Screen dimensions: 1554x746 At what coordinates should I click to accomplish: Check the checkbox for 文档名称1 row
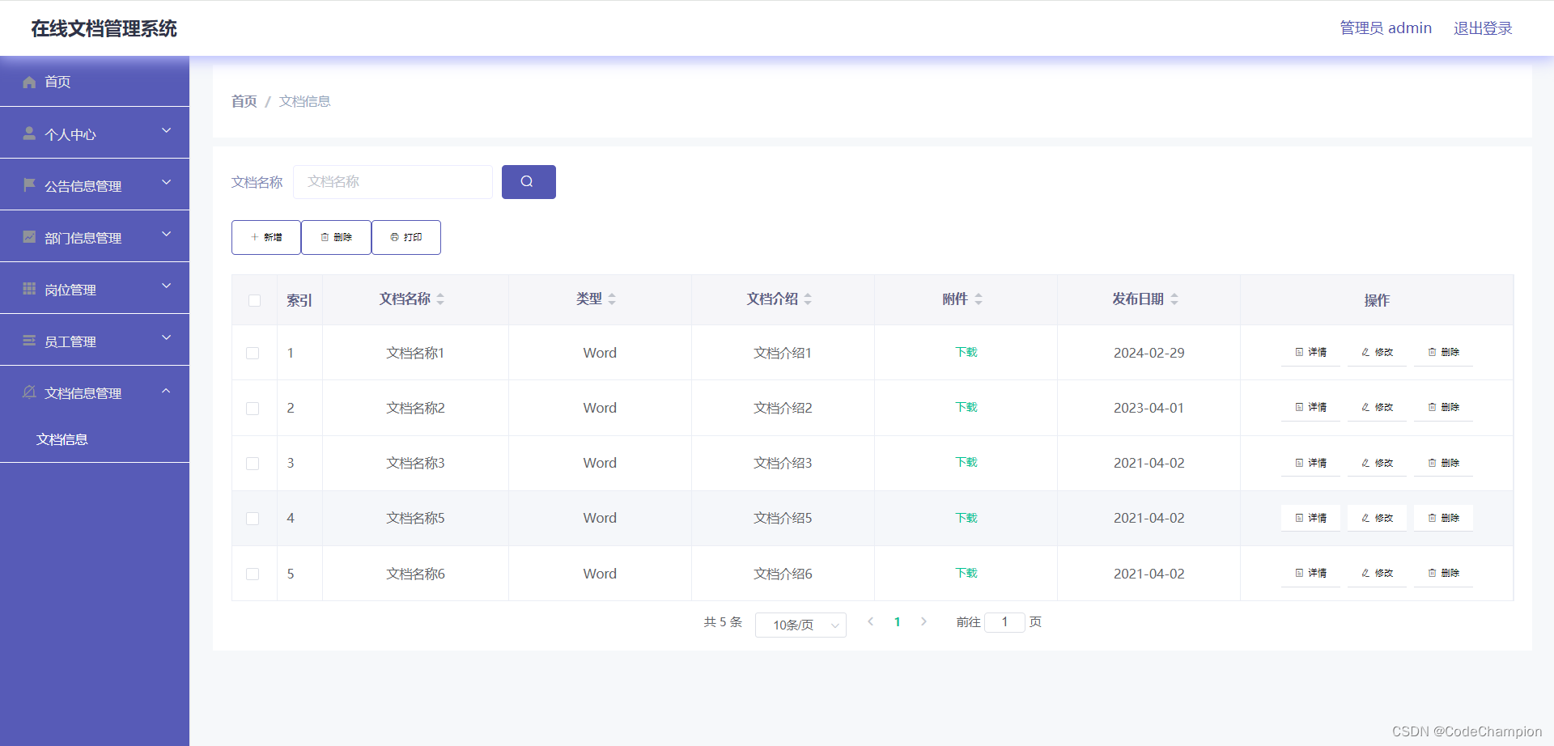pos(253,353)
